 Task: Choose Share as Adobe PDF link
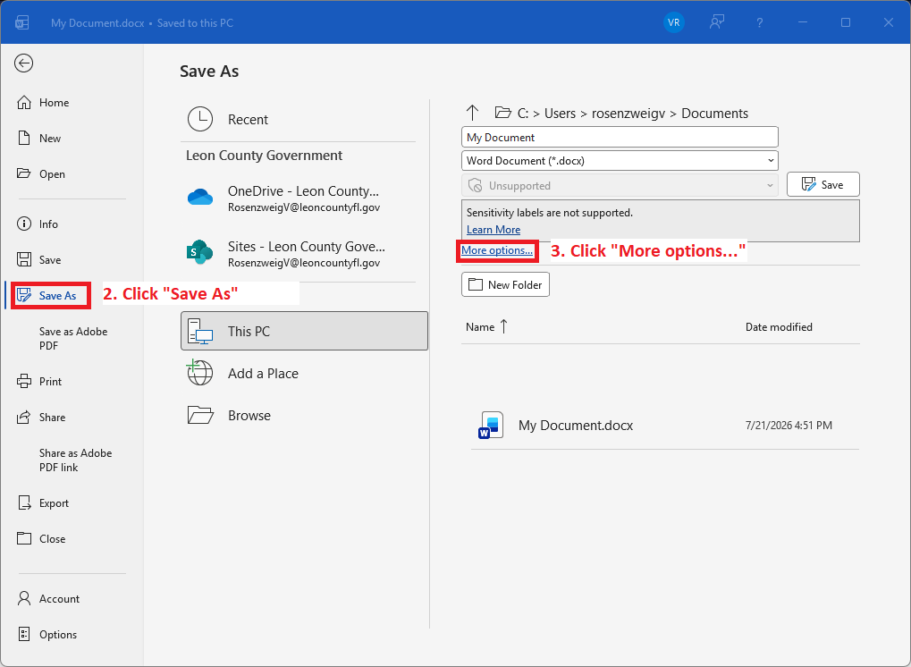pos(75,460)
